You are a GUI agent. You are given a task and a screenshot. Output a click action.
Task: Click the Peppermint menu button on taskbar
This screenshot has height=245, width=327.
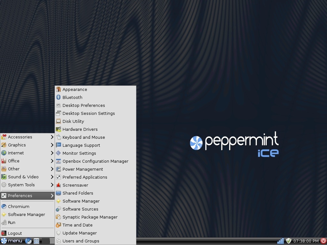coord(11,241)
